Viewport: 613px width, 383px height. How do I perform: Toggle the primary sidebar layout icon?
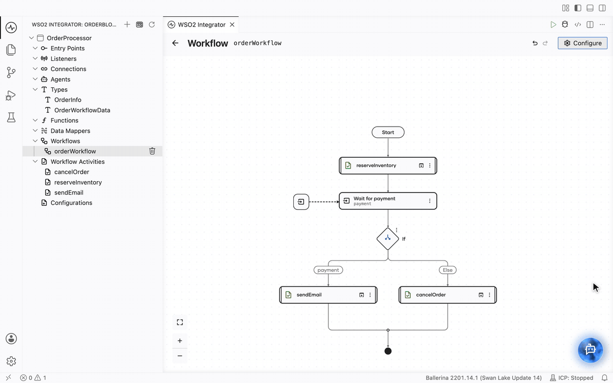click(x=578, y=8)
